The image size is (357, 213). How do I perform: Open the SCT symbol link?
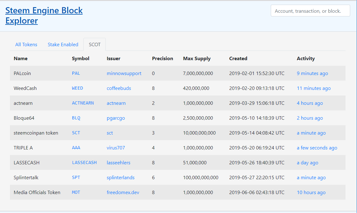coord(76,133)
